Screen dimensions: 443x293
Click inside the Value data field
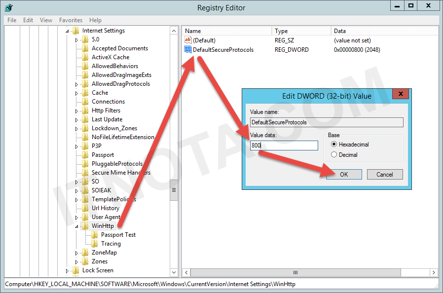tap(284, 146)
